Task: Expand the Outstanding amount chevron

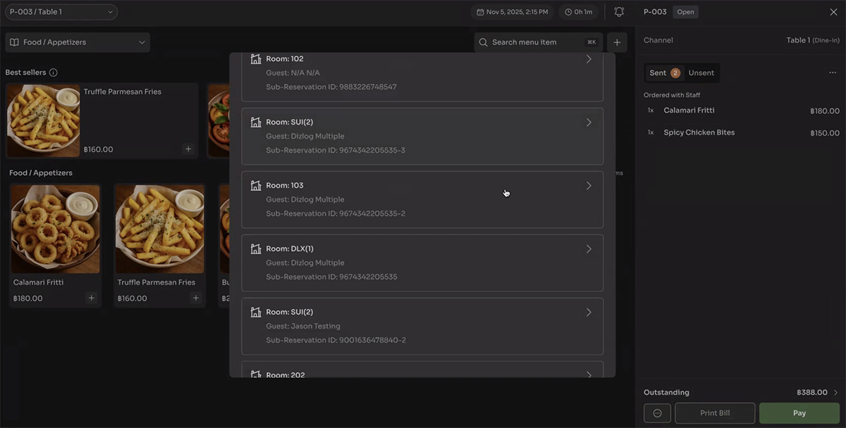Action: point(836,393)
